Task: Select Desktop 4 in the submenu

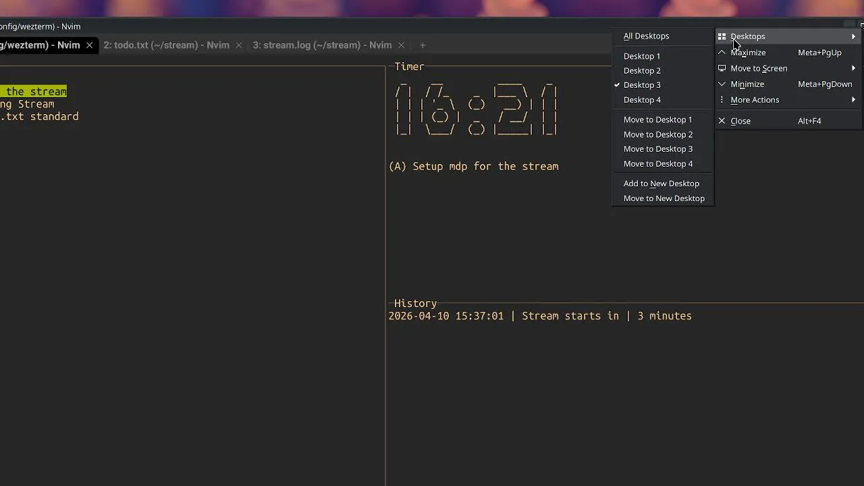Action: (x=662, y=100)
